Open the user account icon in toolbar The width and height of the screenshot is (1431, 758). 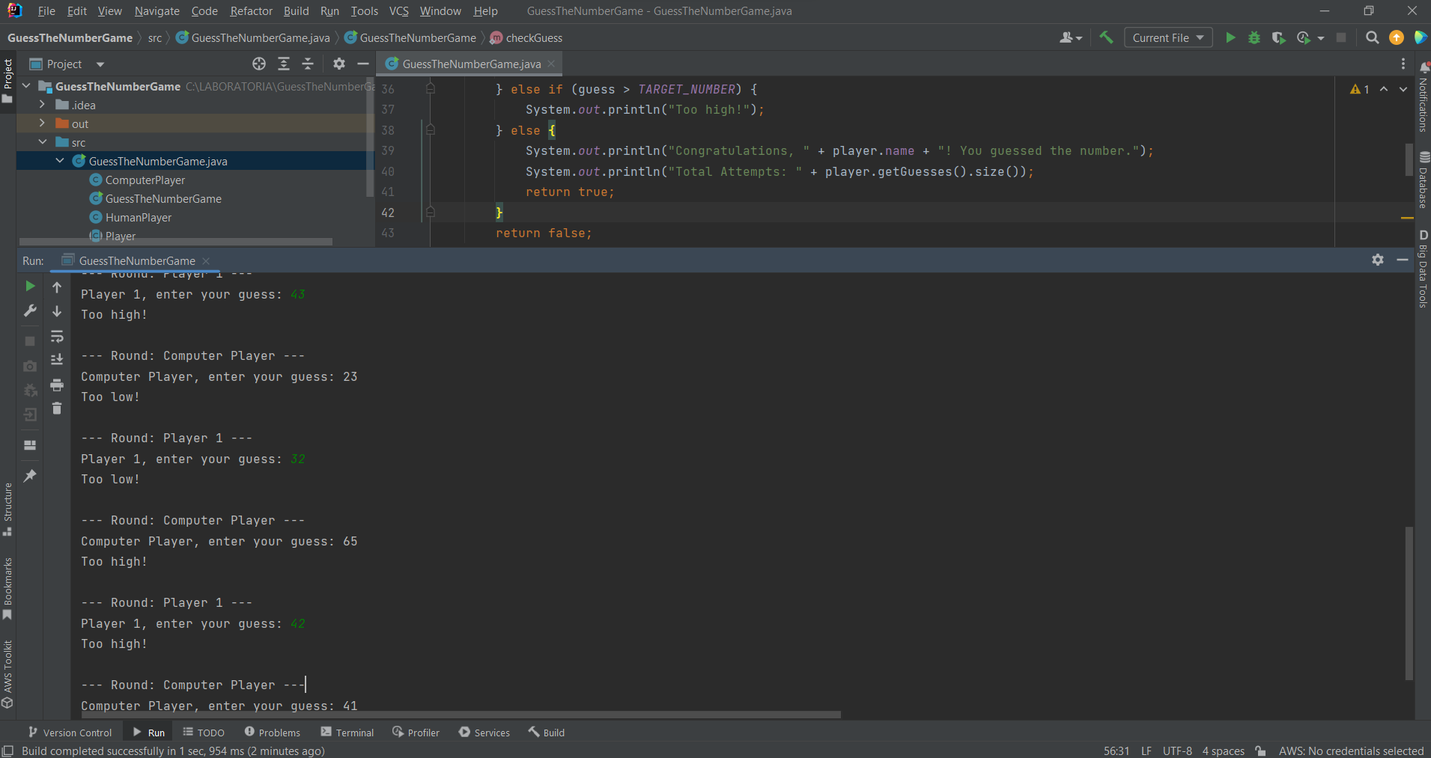[1071, 37]
